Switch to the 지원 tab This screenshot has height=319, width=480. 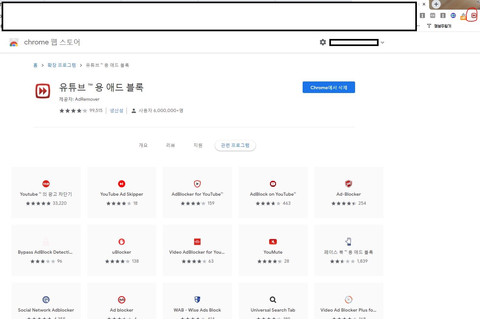coord(198,145)
